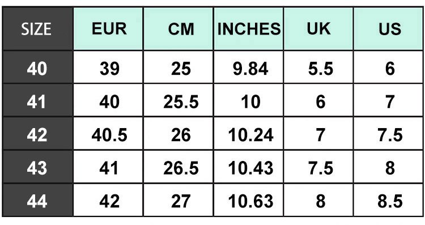Viewport: 425px width, 225px height.
Task: Select the 5.5 UK size cell
Action: pos(318,67)
